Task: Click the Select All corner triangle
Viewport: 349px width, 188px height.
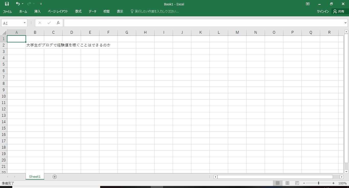Action: tap(4, 32)
